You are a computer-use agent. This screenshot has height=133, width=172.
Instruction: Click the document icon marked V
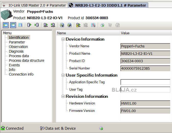62,25
